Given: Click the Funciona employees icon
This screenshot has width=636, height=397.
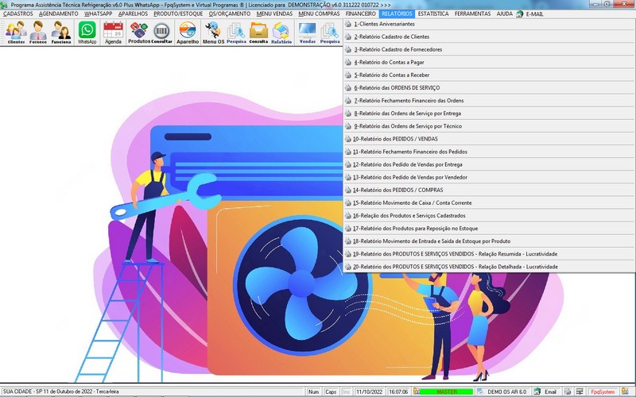Looking at the screenshot, I should [61, 33].
